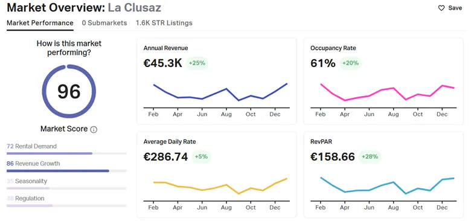Click the Revenue Growth progress bar
Screen dimensions: 471x221
(66, 171)
